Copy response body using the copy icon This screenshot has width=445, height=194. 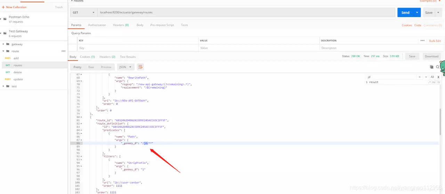coord(432,67)
